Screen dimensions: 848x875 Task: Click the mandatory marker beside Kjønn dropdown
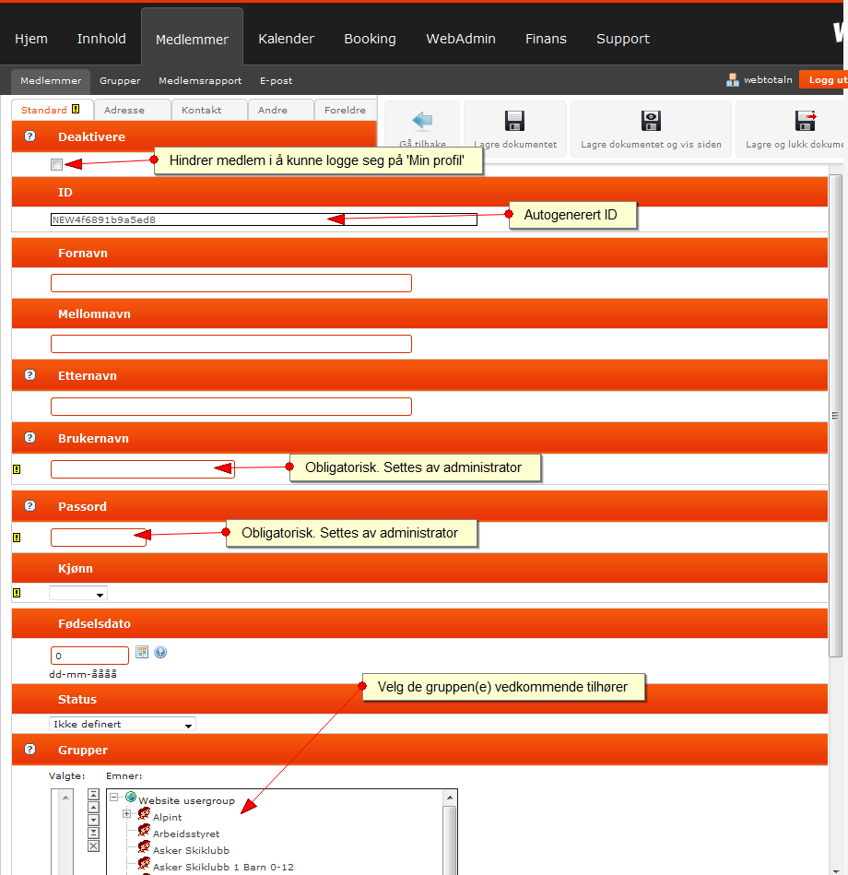coord(17,593)
